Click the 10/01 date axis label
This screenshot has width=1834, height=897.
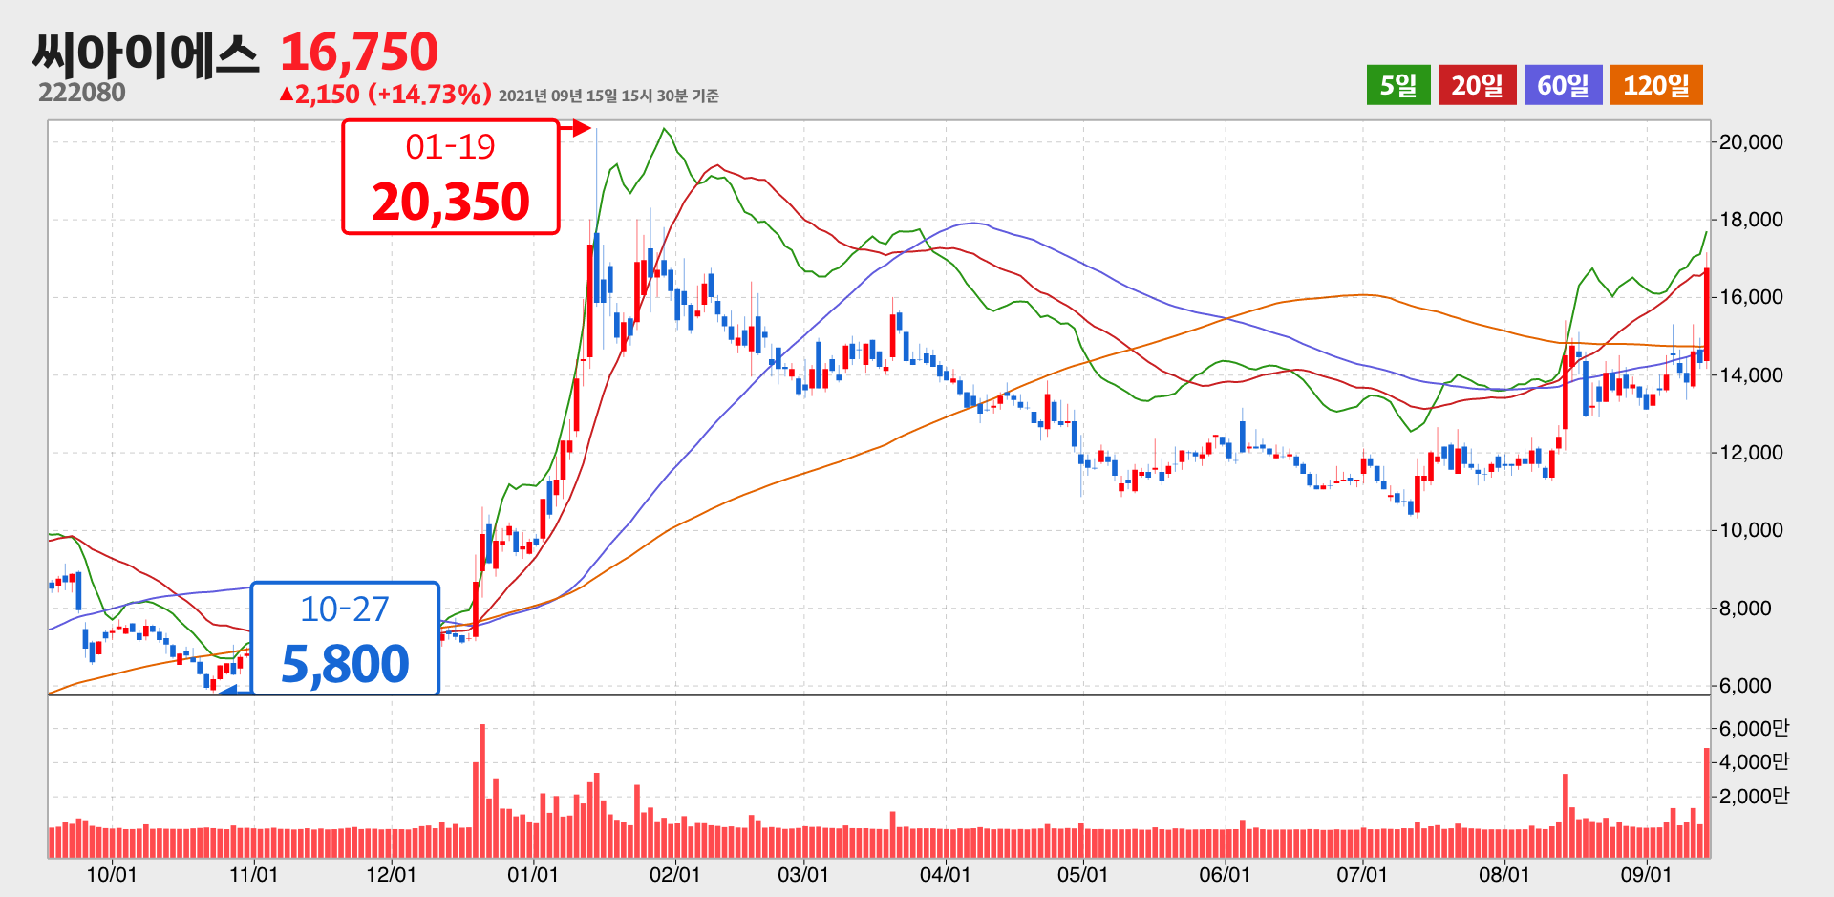[x=112, y=875]
